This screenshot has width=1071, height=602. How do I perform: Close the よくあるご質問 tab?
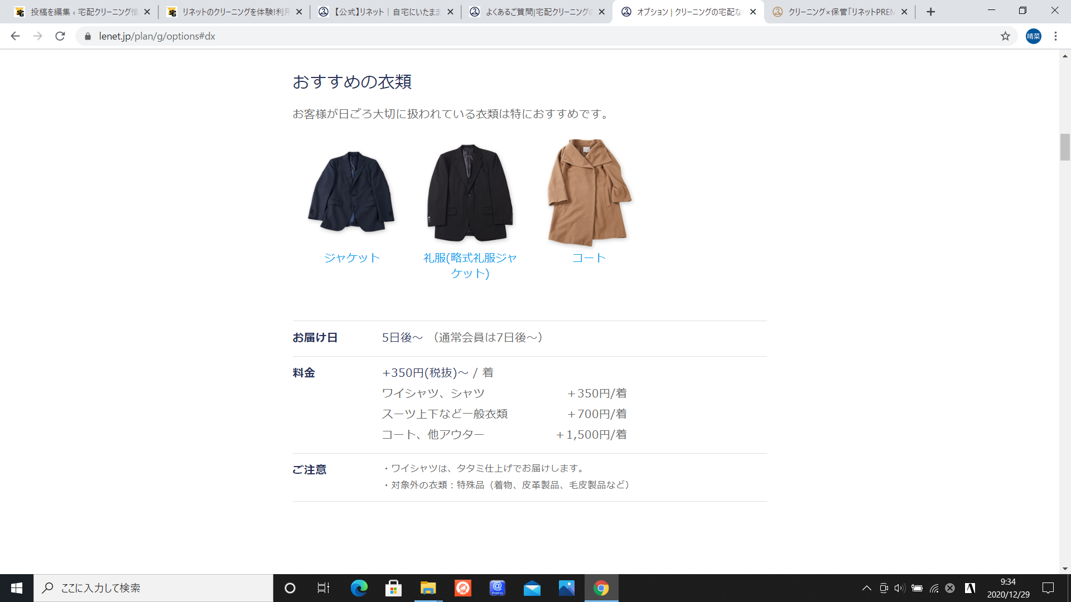601,12
